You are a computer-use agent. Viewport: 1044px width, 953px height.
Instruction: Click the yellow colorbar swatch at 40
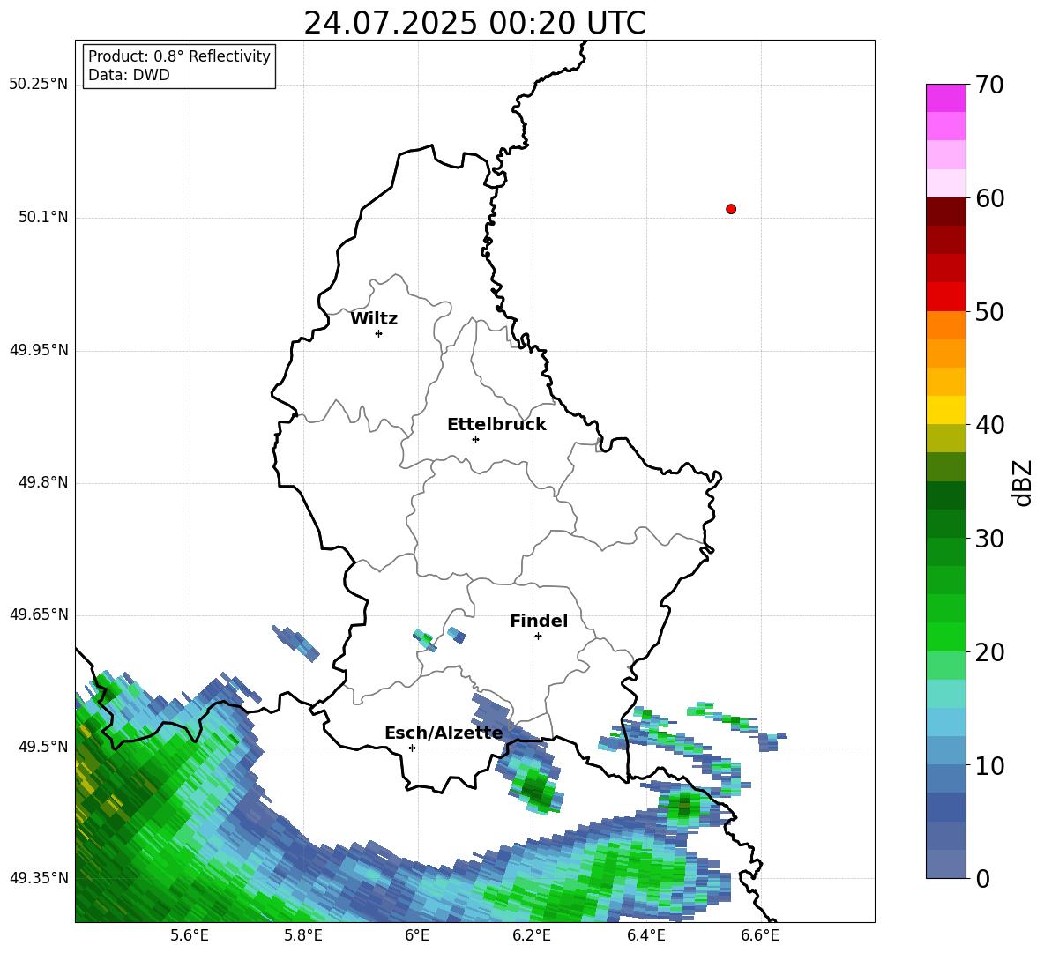pyautogui.click(x=945, y=411)
